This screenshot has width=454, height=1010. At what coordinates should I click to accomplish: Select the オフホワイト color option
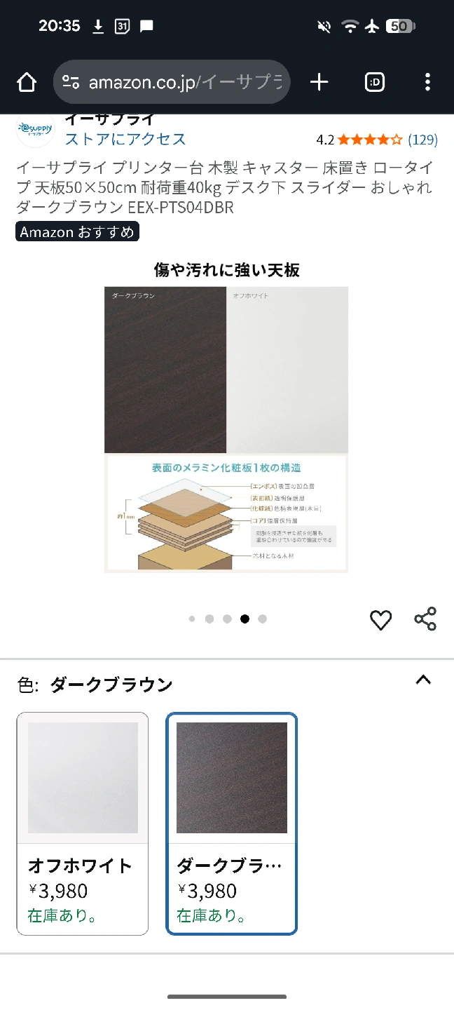83,823
